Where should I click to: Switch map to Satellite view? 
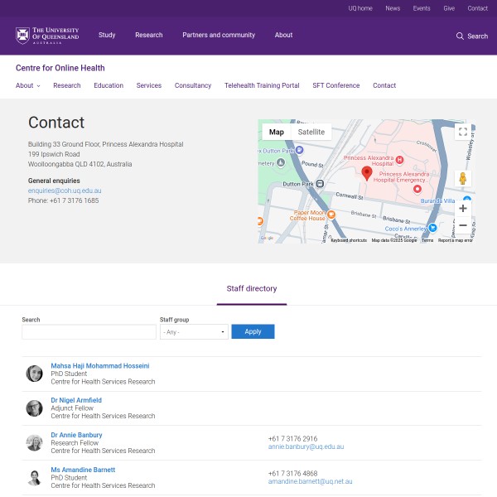311,132
